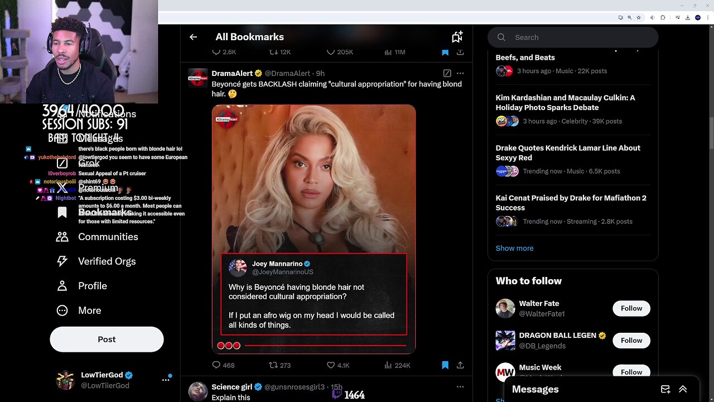The height and width of the screenshot is (402, 714).
Task: Open DRAGON BALL LEGEN profile picture
Action: click(x=505, y=340)
